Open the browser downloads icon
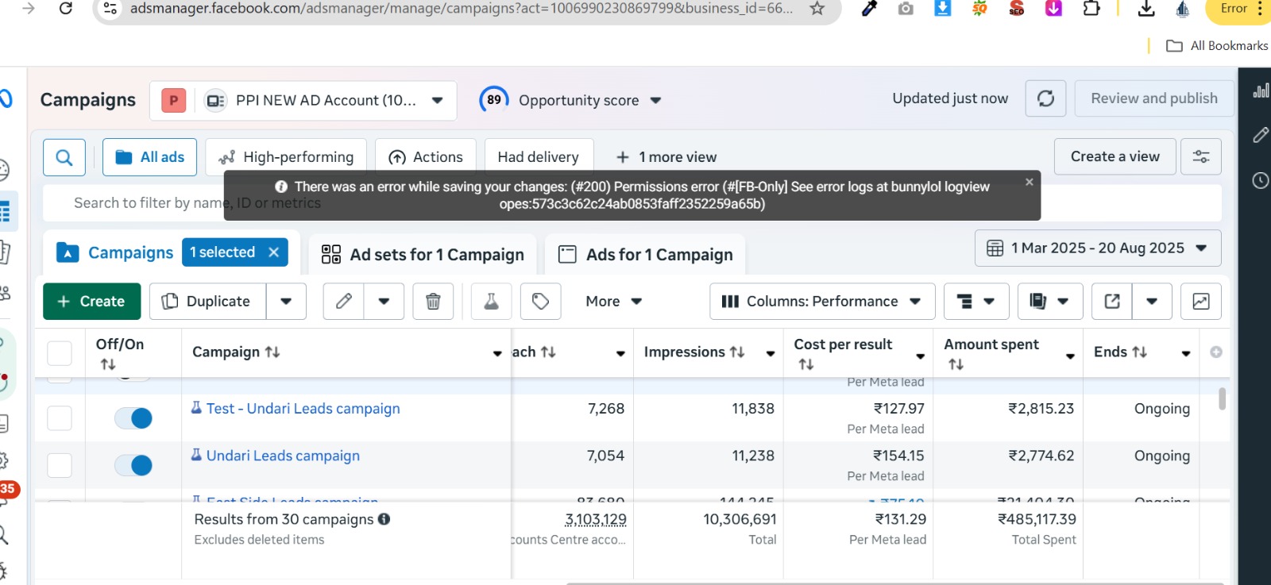1271x585 pixels. pos(1146,9)
